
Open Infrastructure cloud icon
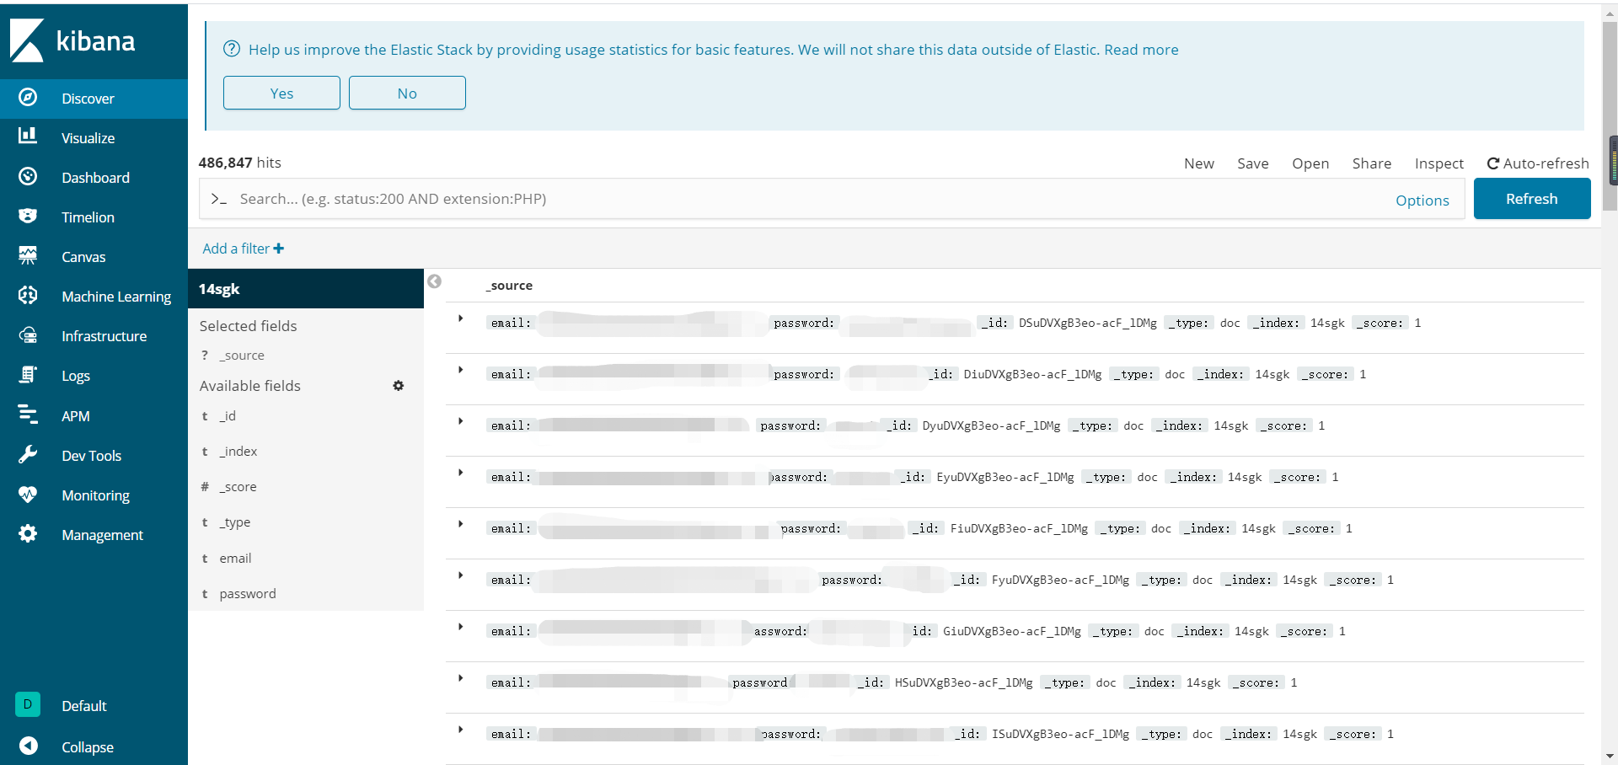(28, 335)
